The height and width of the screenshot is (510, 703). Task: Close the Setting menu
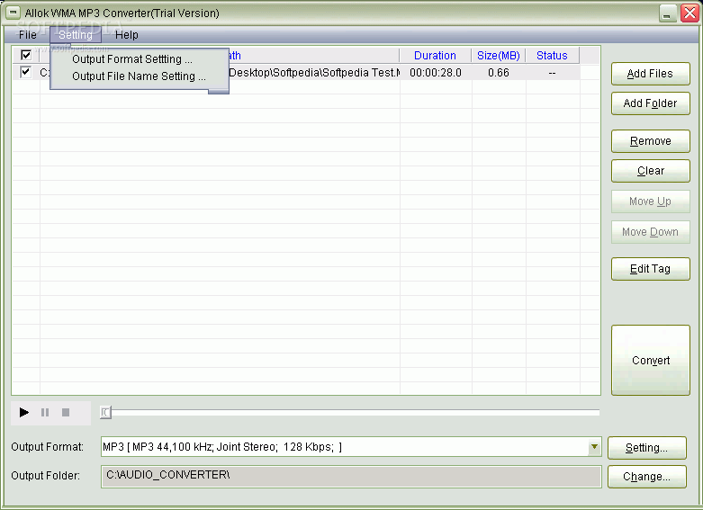pos(76,34)
